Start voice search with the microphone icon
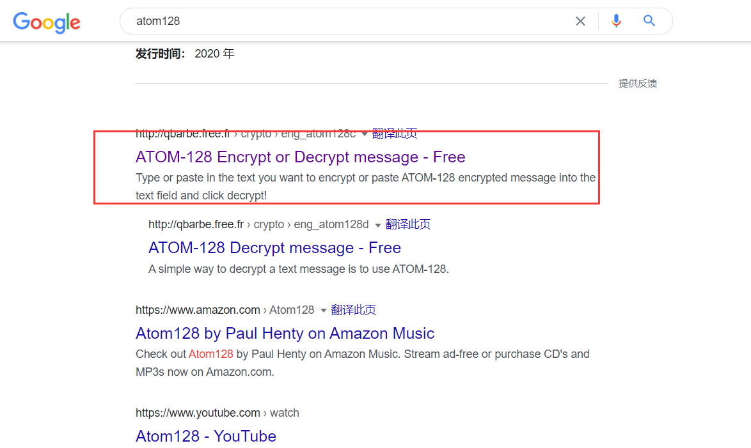751x448 pixels. tap(616, 21)
